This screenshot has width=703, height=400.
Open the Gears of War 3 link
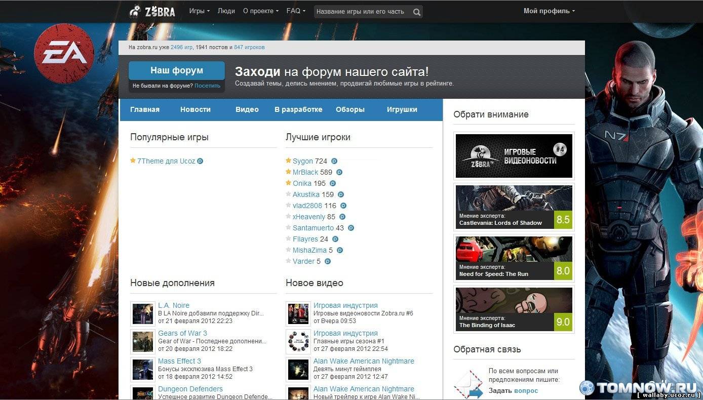tap(182, 333)
